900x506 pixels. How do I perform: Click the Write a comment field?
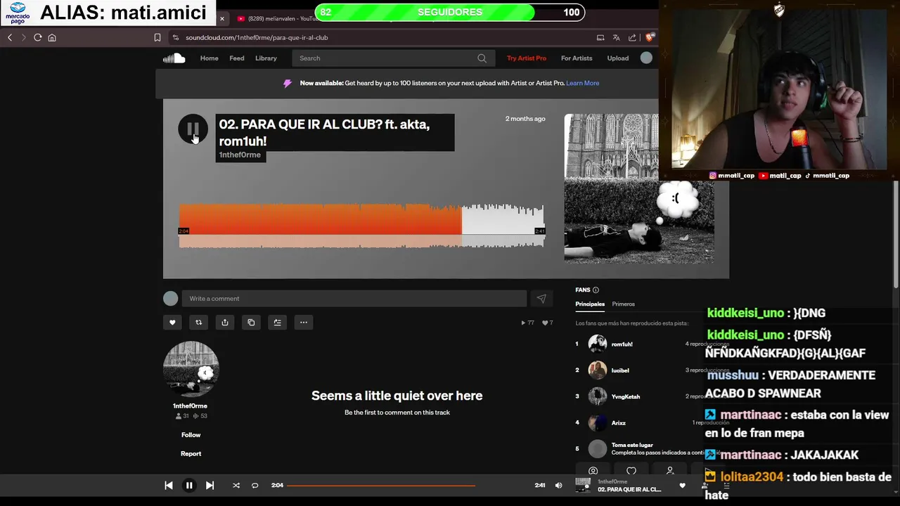point(354,299)
